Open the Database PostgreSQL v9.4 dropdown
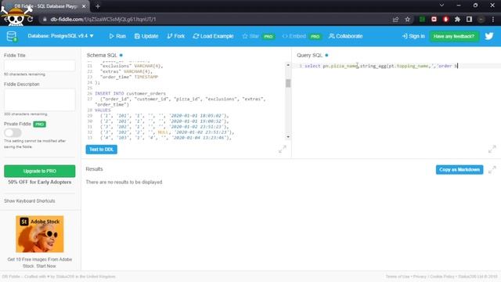The height and width of the screenshot is (282, 501). [61, 36]
